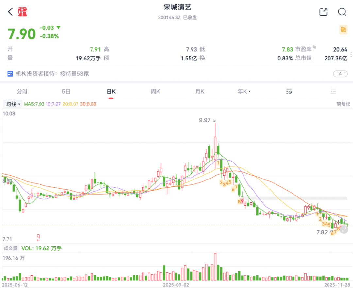Screen dimensions: 353x290
Task: Expand the announcements count pill showing 4
Action: [340, 74]
